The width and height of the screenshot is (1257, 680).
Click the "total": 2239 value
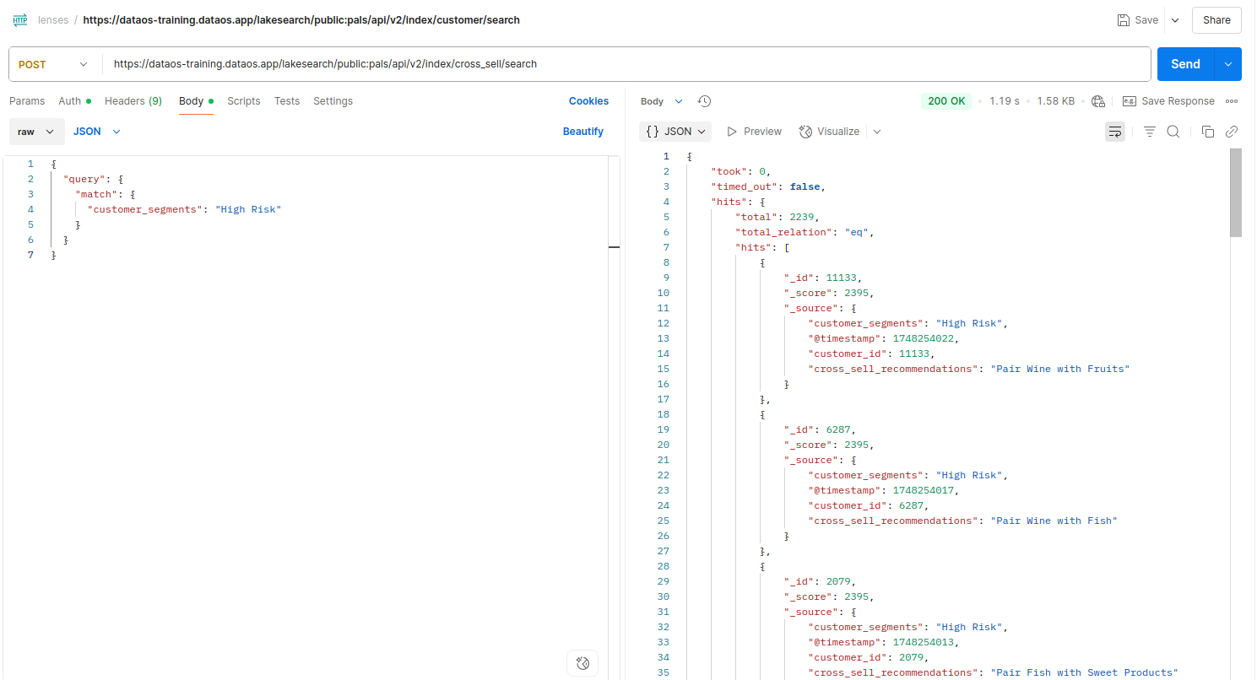tap(804, 217)
